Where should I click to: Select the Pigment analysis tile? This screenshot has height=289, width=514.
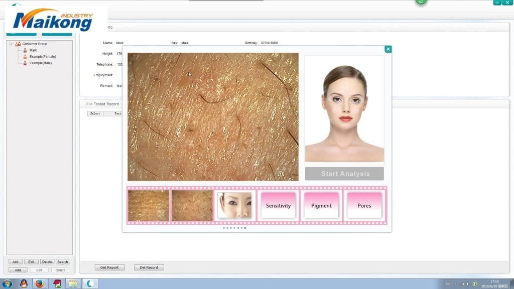tap(321, 205)
